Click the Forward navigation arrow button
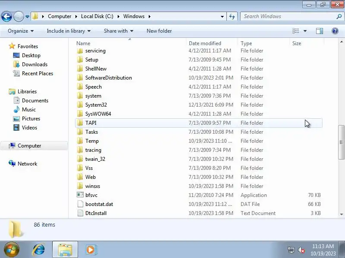The image size is (345, 258). [19, 16]
